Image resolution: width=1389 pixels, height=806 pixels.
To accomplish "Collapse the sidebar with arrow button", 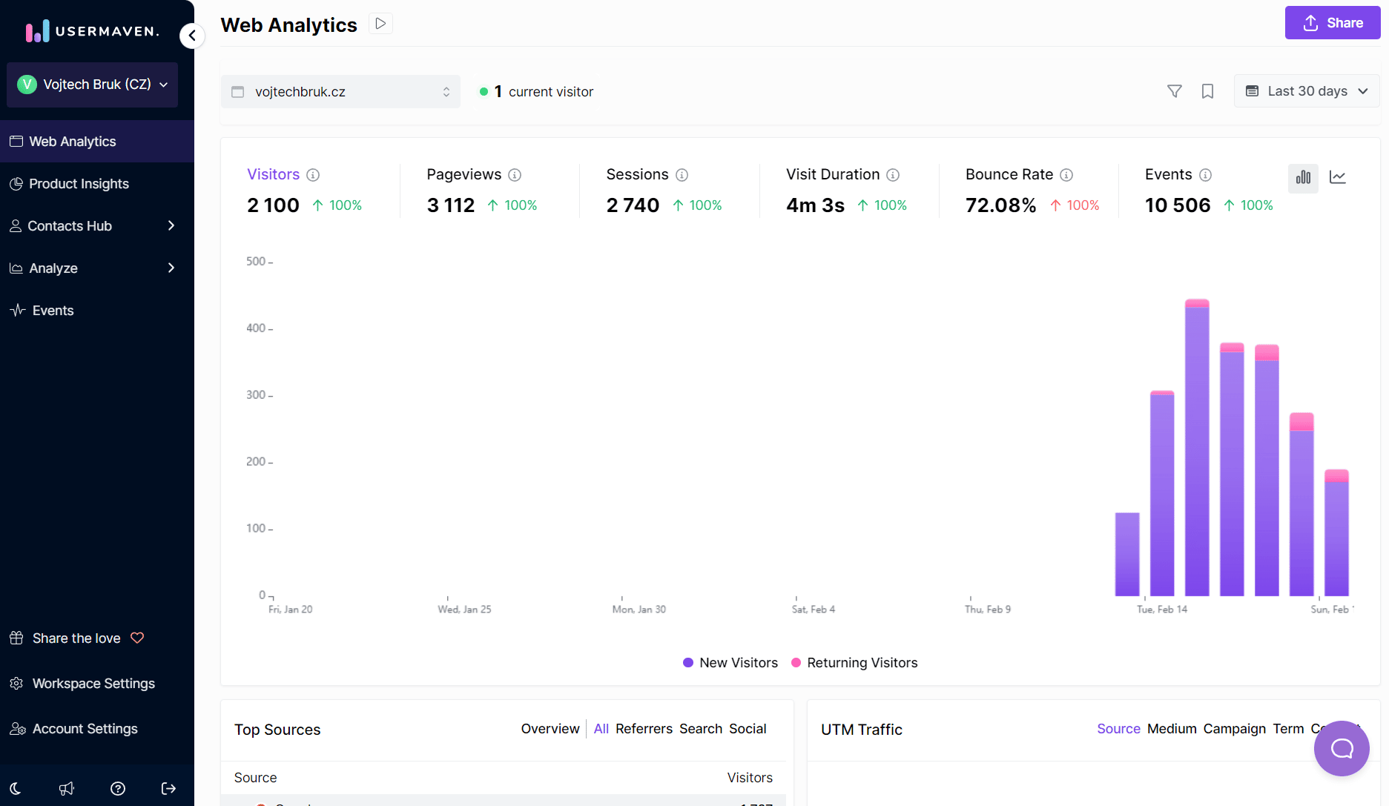I will [192, 36].
